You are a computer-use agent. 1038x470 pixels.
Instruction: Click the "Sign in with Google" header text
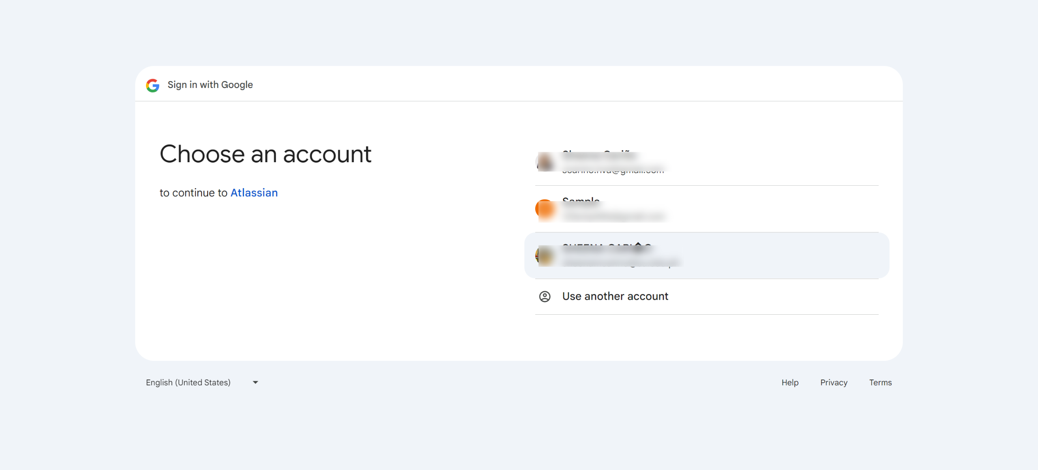point(210,85)
